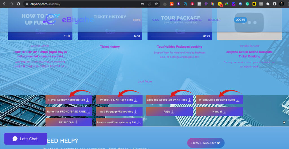The width and height of the screenshot is (289, 149).
Task: Click download icon on Infant/Child Booking Rules
Action: coord(238,100)
